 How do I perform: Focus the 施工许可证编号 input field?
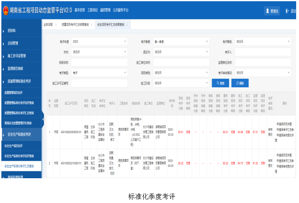100,83
